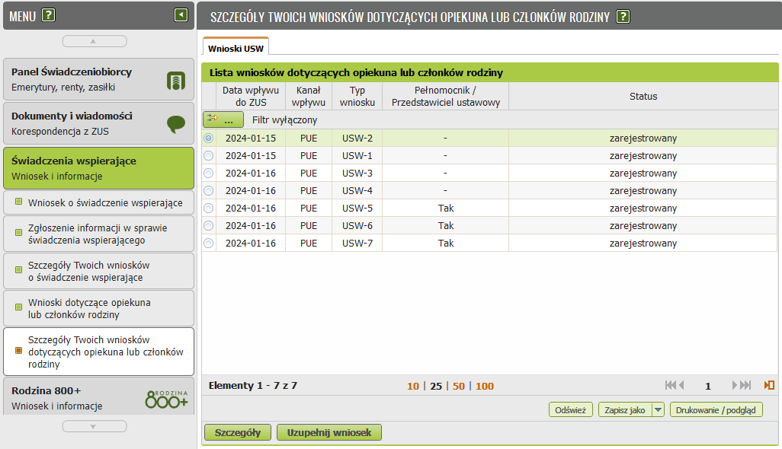The image size is (782, 449).
Task: Select the USW-4 request radio button
Action: point(209,191)
